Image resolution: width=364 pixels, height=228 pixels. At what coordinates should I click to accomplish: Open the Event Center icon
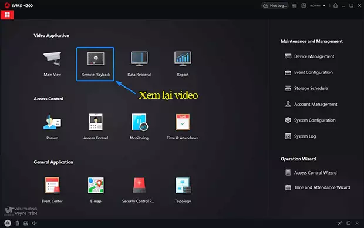coord(52,185)
